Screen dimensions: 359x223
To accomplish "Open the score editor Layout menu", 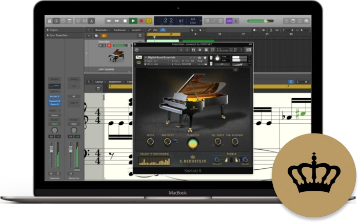I will [100, 82].
